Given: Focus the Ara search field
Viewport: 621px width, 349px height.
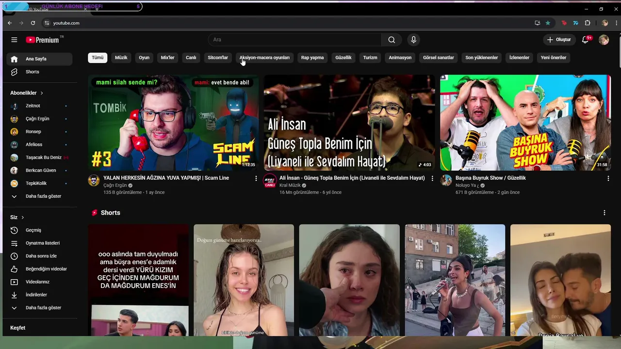Looking at the screenshot, I should point(295,40).
